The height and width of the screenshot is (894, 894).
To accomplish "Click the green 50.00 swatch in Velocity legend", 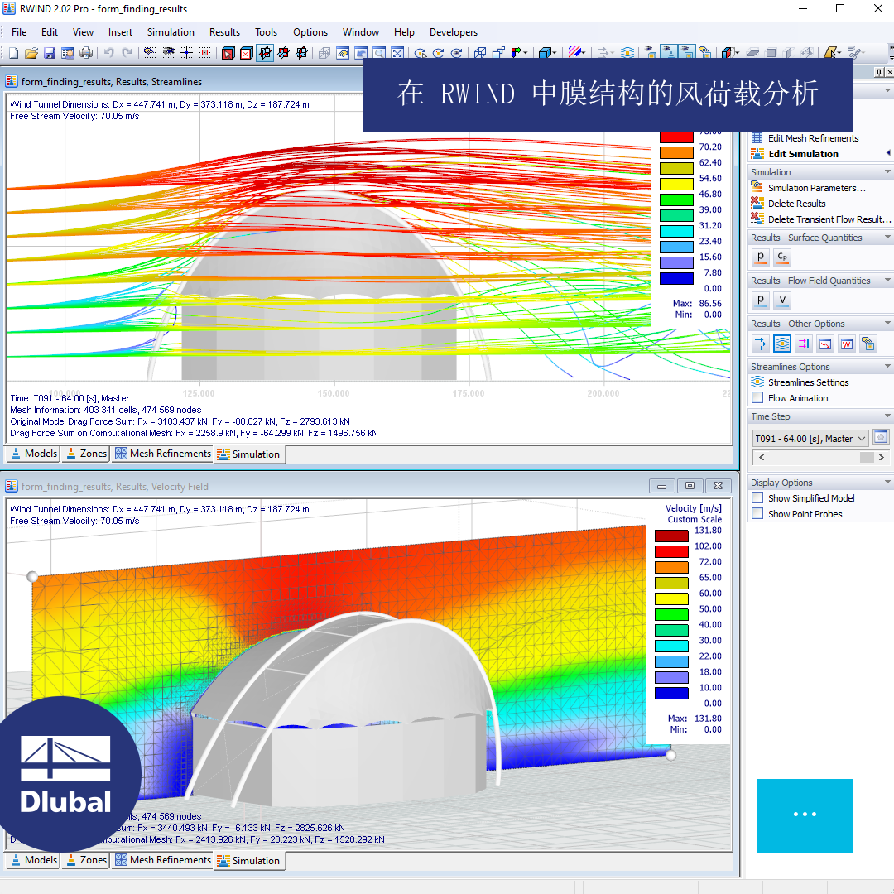I will click(671, 614).
